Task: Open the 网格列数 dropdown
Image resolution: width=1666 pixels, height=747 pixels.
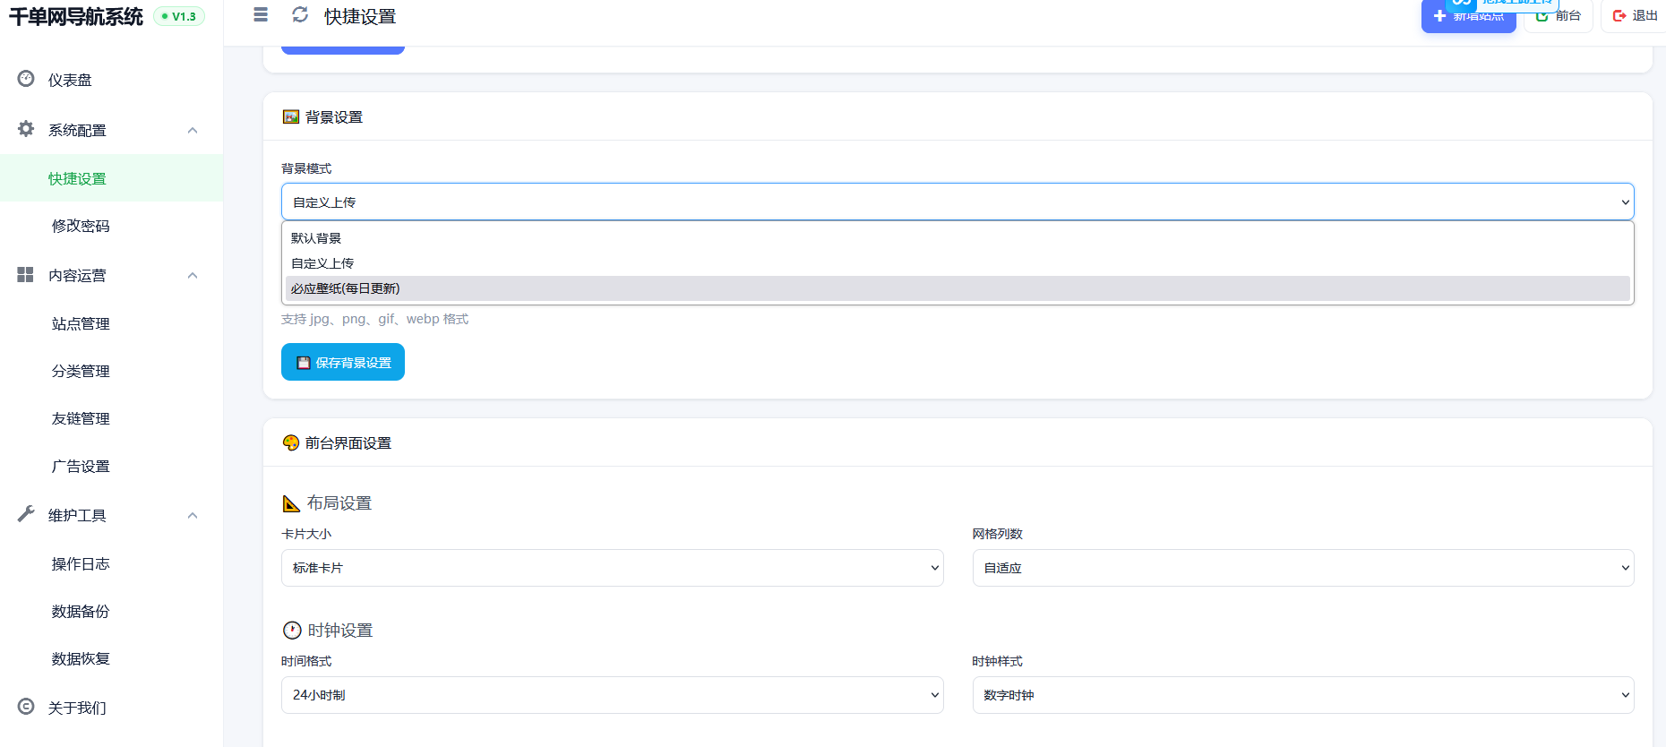Action: click(1303, 568)
